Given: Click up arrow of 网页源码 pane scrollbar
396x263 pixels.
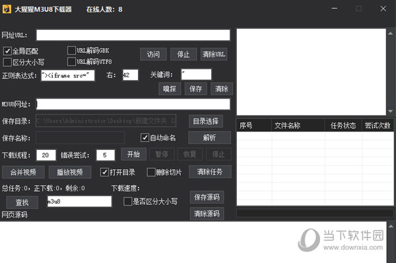Looking at the screenshot, I should click(391, 226).
